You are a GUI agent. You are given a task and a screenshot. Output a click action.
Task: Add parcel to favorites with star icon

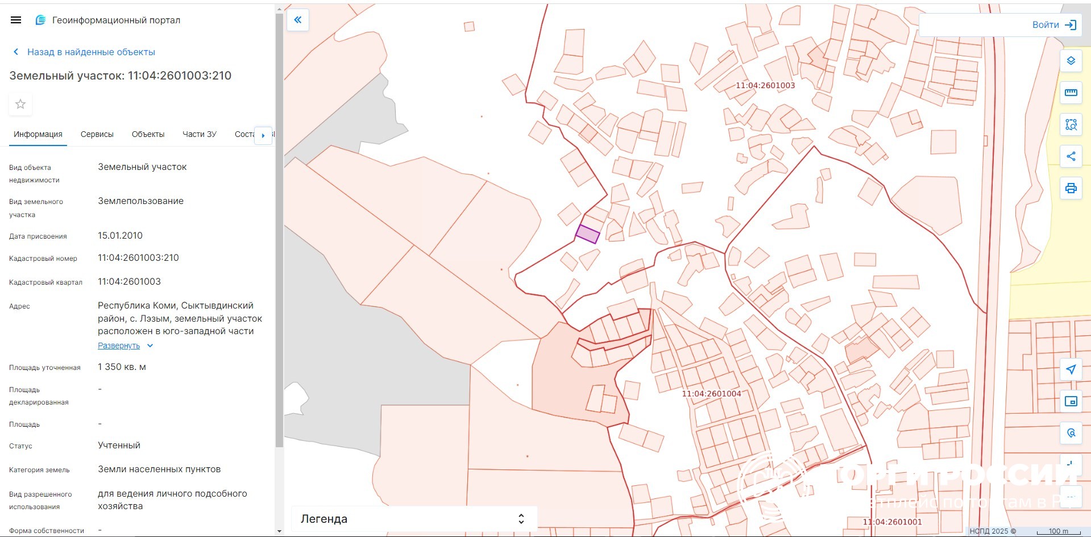coord(20,104)
